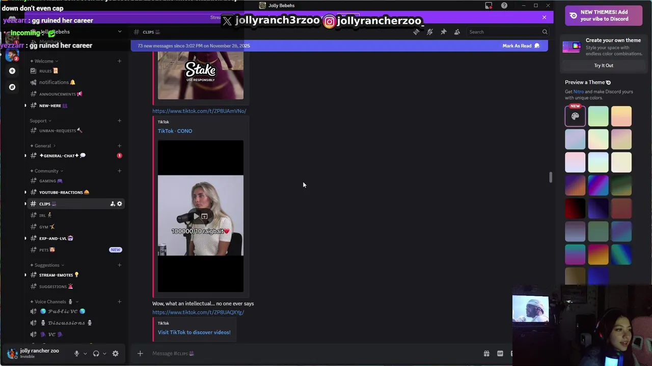Open User Settings gear icon

pyautogui.click(x=116, y=353)
